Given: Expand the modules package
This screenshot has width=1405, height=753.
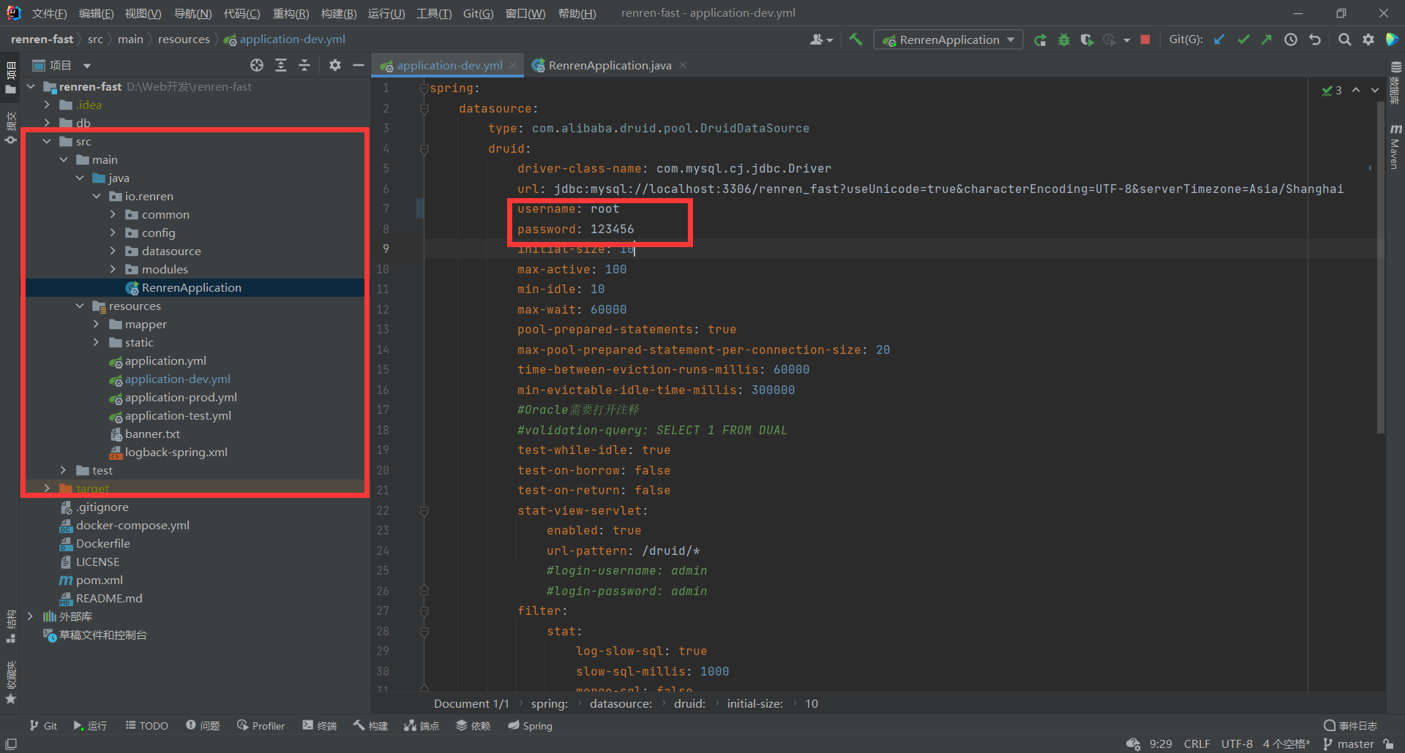Looking at the screenshot, I should click(113, 269).
